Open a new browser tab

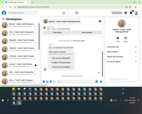[x=32, y=2]
